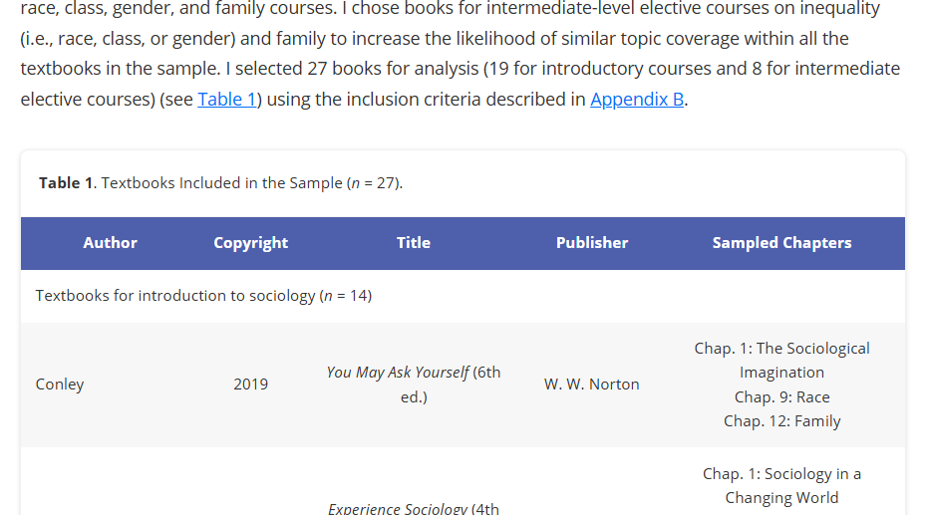Select the Chap. 12: Family entry
The image size is (926, 515).
[781, 421]
